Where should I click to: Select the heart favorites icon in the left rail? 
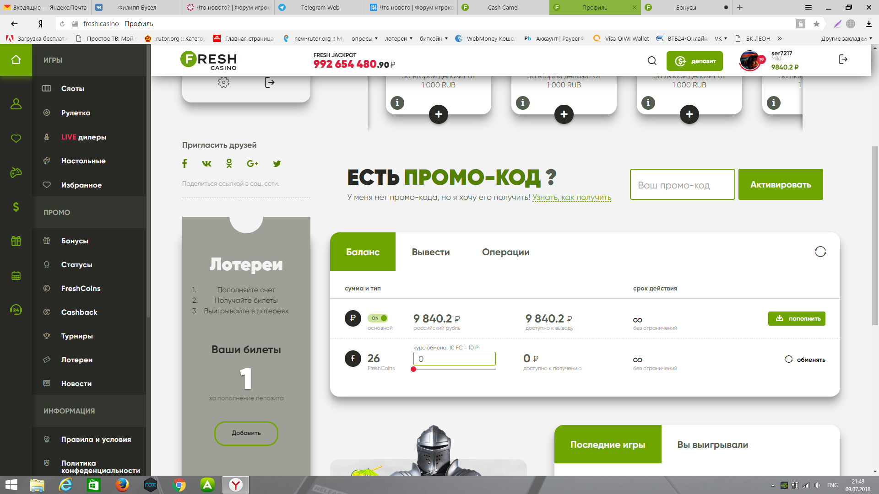point(16,139)
